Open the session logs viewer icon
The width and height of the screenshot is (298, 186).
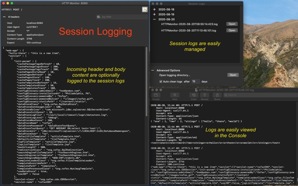coord(144,9)
